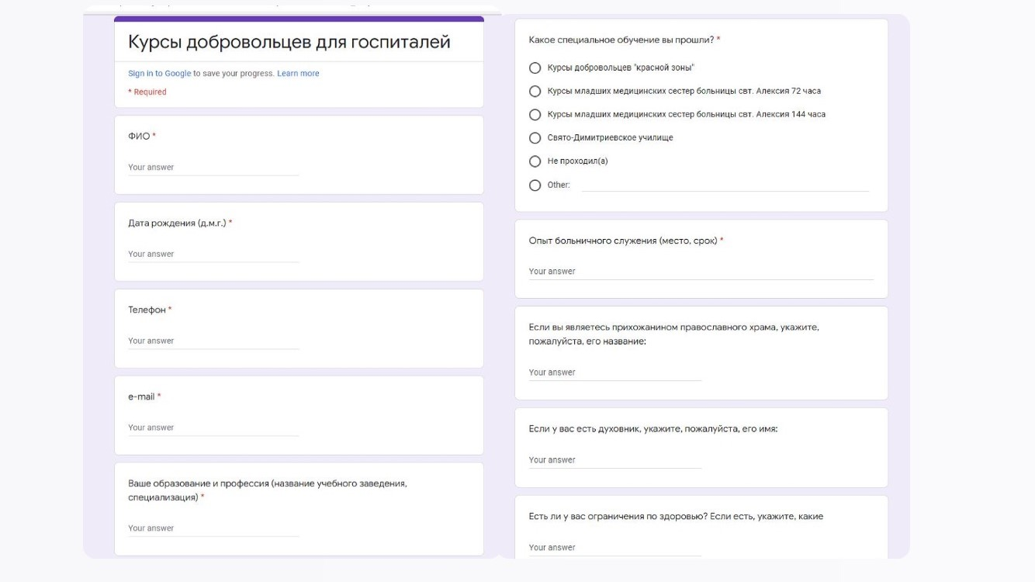Click the parish church name answer field
The height and width of the screenshot is (582, 1035).
coord(613,372)
